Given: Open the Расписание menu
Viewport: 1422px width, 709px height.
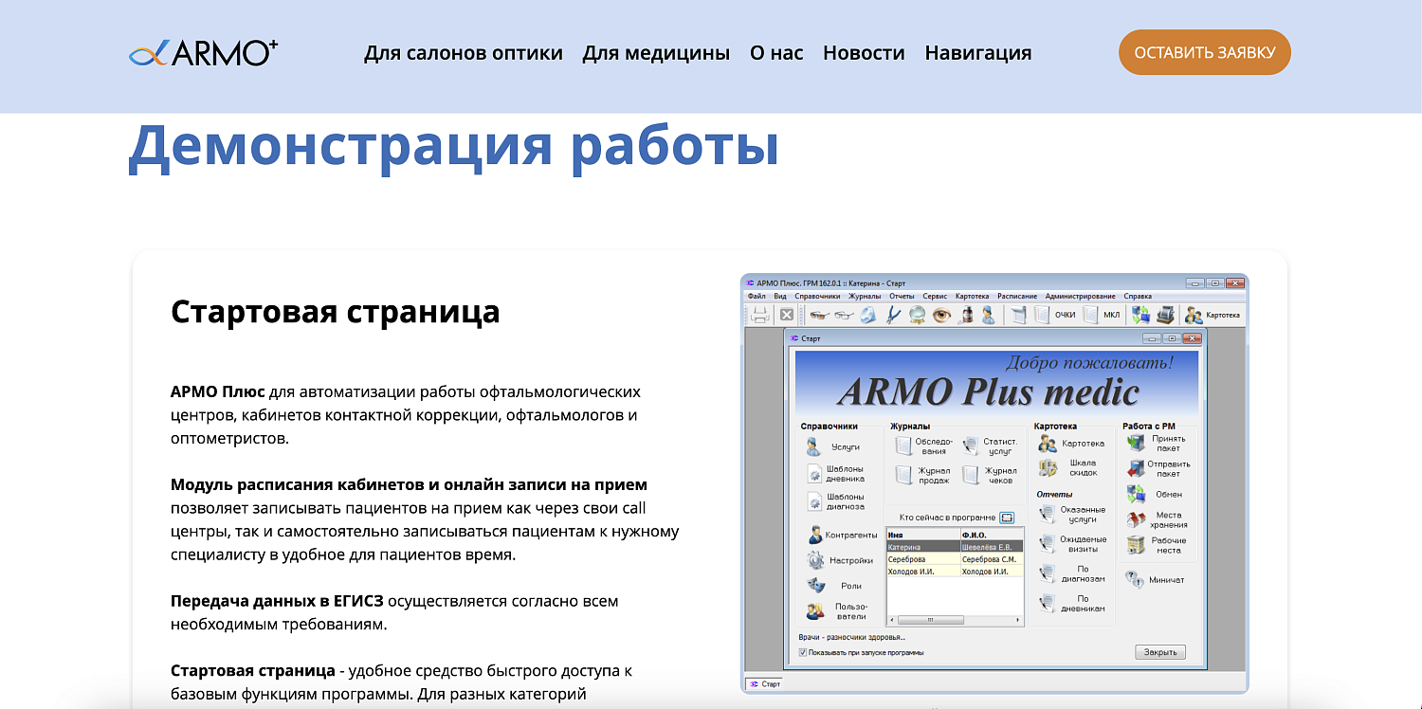Looking at the screenshot, I should (x=1016, y=296).
